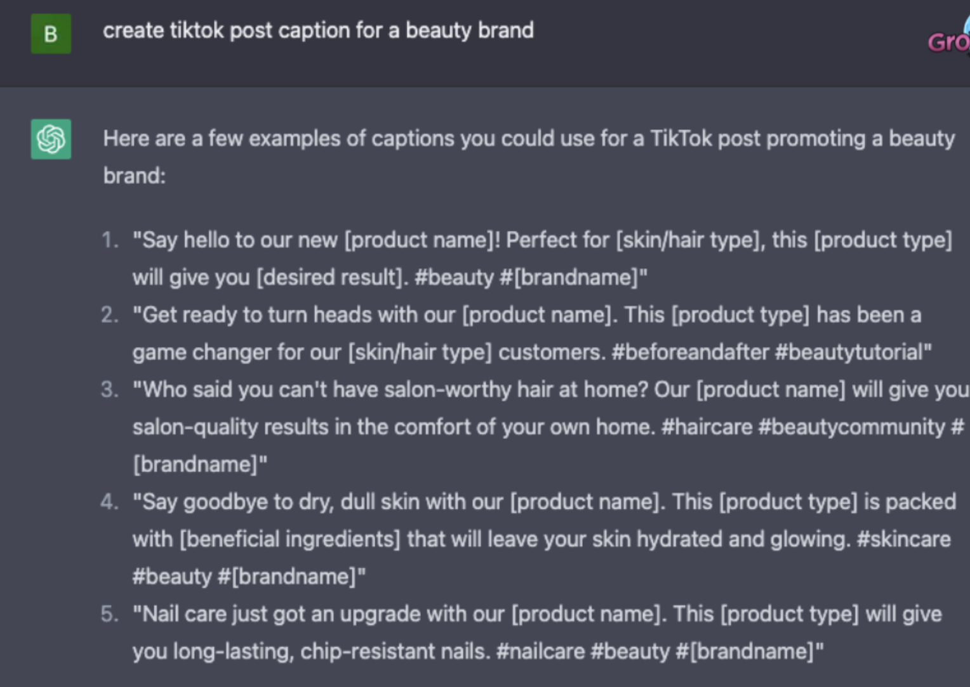Click caption starting "Say hello to our new"
The height and width of the screenshot is (687, 970).
(x=541, y=240)
